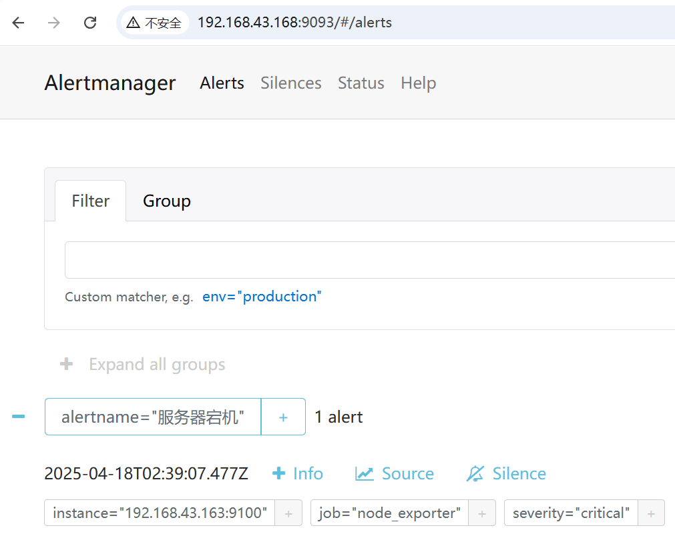Add alertname matcher to filter with plus
Viewport: 675px width, 538px height.
283,417
